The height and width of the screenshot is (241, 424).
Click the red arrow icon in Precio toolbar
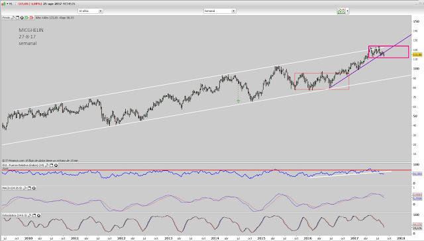coord(32,18)
